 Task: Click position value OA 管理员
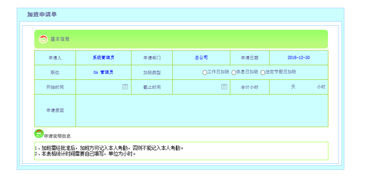103,72
